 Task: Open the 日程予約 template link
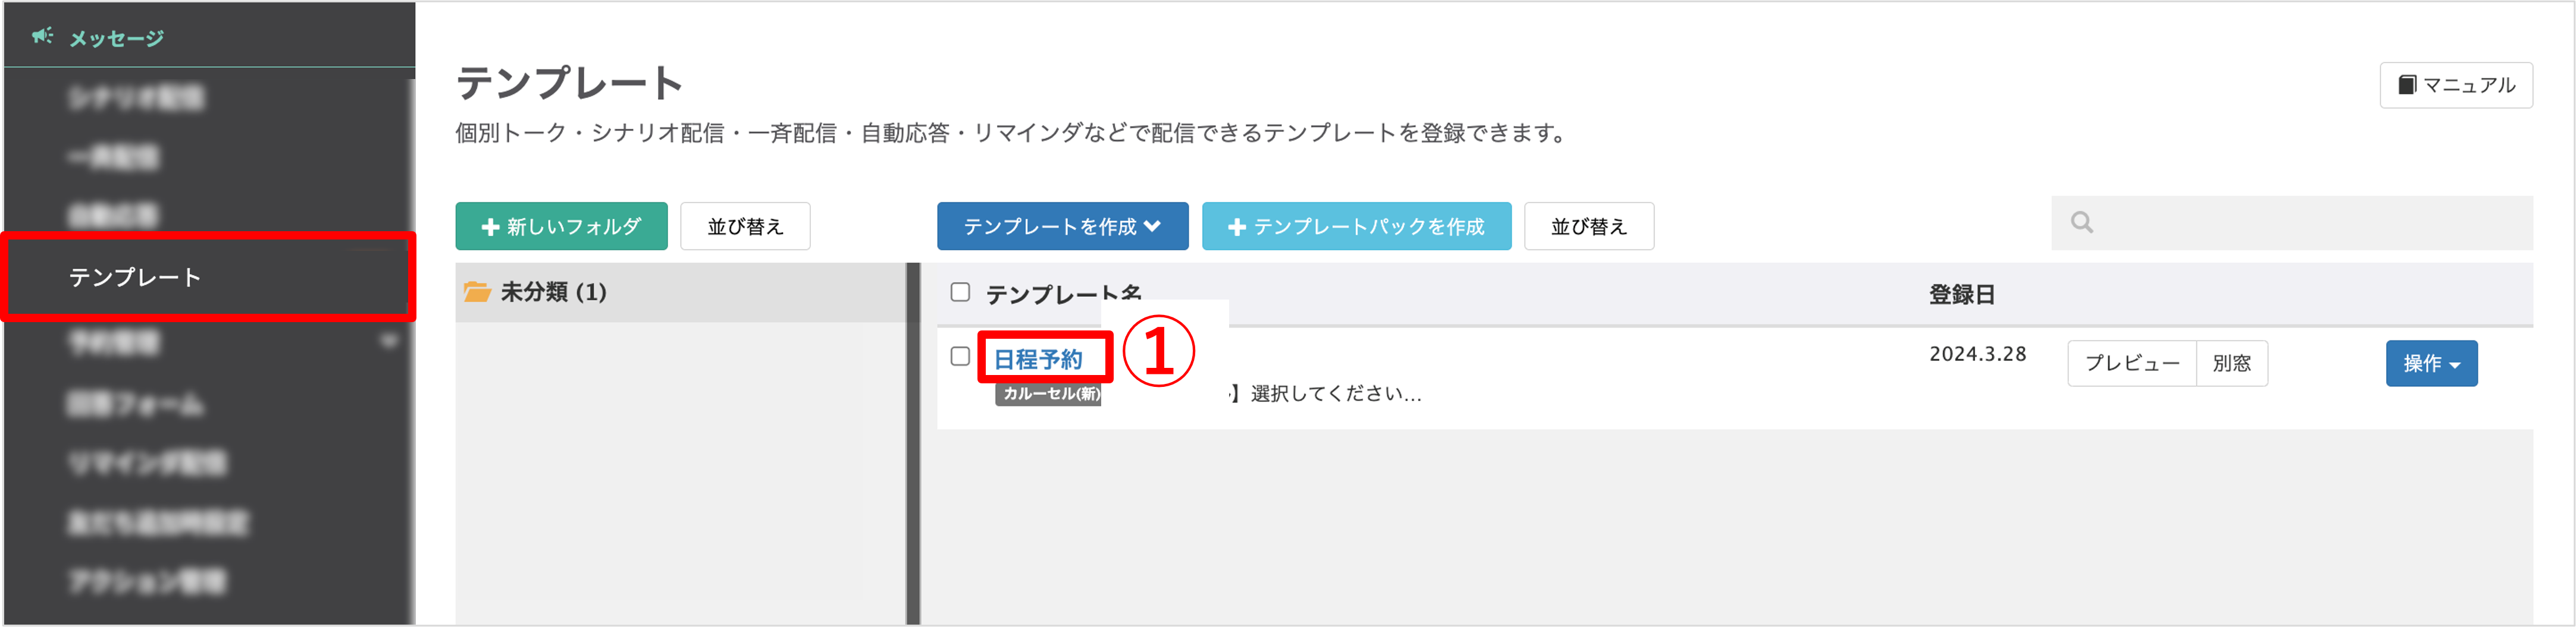(x=1038, y=358)
